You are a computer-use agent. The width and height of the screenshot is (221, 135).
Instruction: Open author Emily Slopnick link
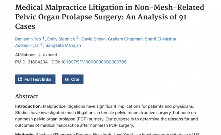tap(61, 39)
